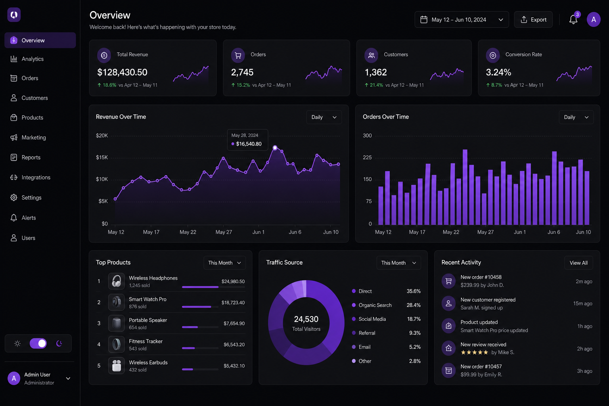Toggle the Organic Search legend item

point(386,305)
